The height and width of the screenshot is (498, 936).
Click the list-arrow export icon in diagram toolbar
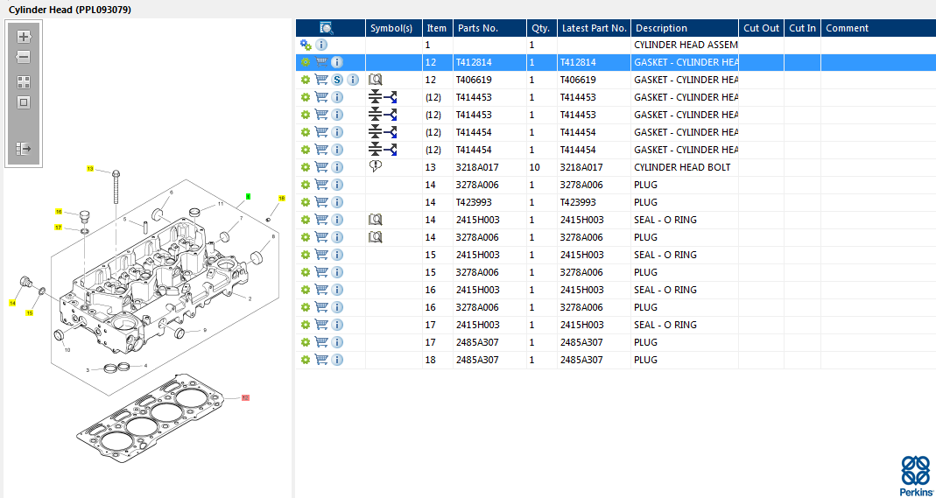pos(24,149)
